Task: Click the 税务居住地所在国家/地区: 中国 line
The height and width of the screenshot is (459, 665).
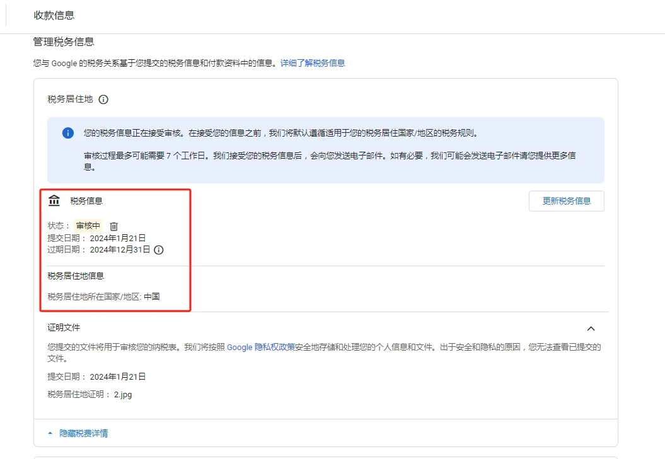Action: (x=103, y=297)
